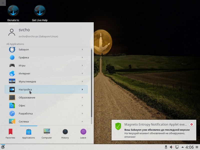
Task: Open the removable device notifier in the tray
Action: tap(166, 147)
